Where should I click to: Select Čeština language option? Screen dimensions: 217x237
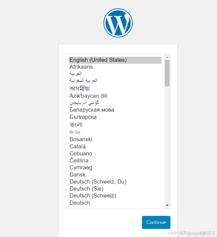pos(115,160)
